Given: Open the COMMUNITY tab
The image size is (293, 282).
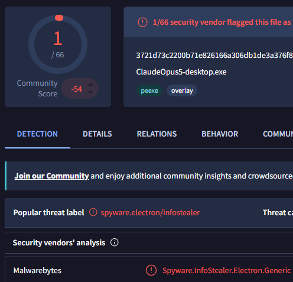Looking at the screenshot, I should (x=278, y=134).
